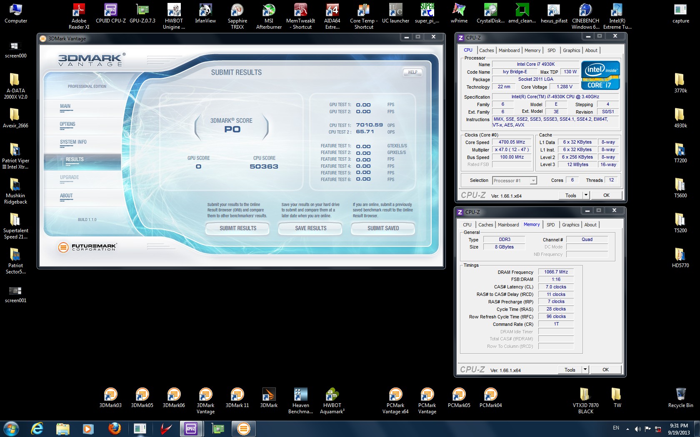
Task: Open Intel Extreme Tuning desktop icon
Action: click(x=617, y=16)
